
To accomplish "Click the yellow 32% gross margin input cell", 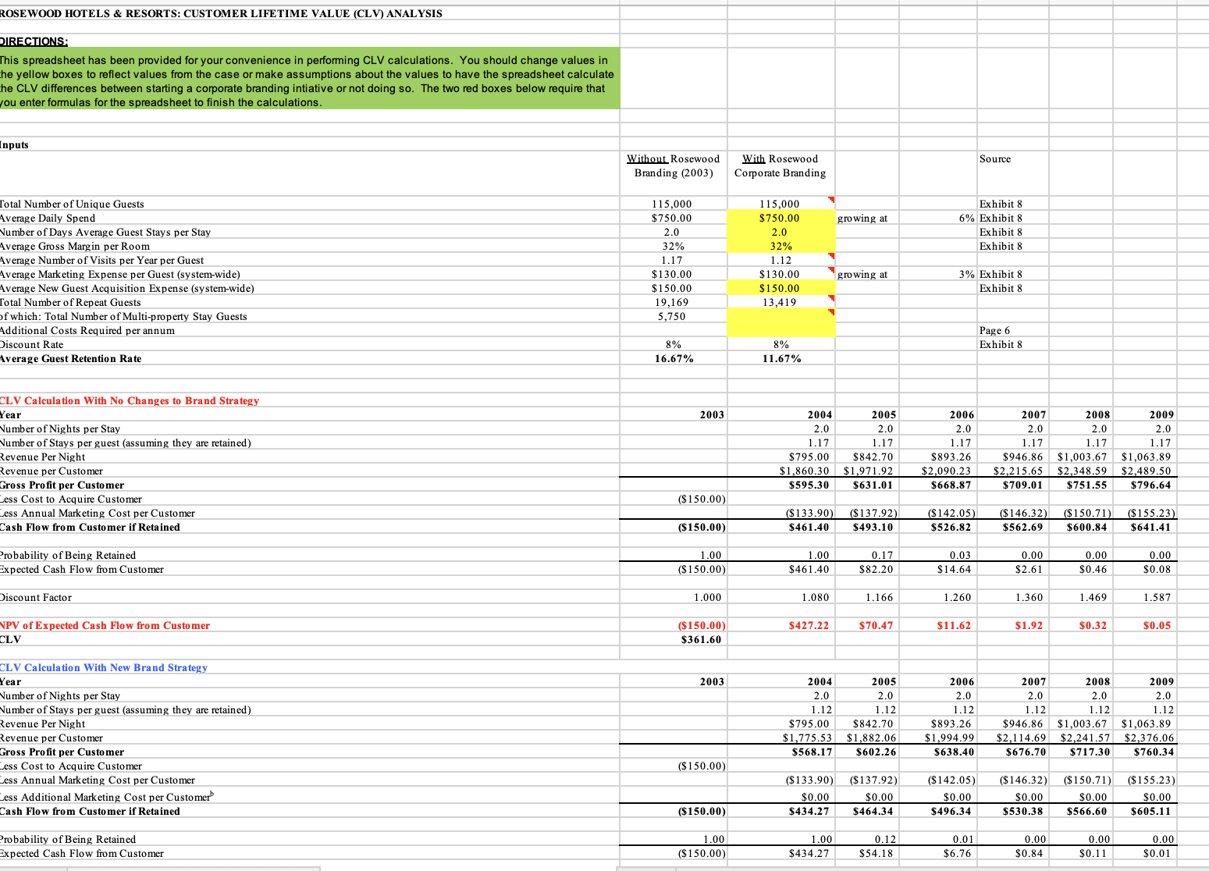I will (x=781, y=246).
